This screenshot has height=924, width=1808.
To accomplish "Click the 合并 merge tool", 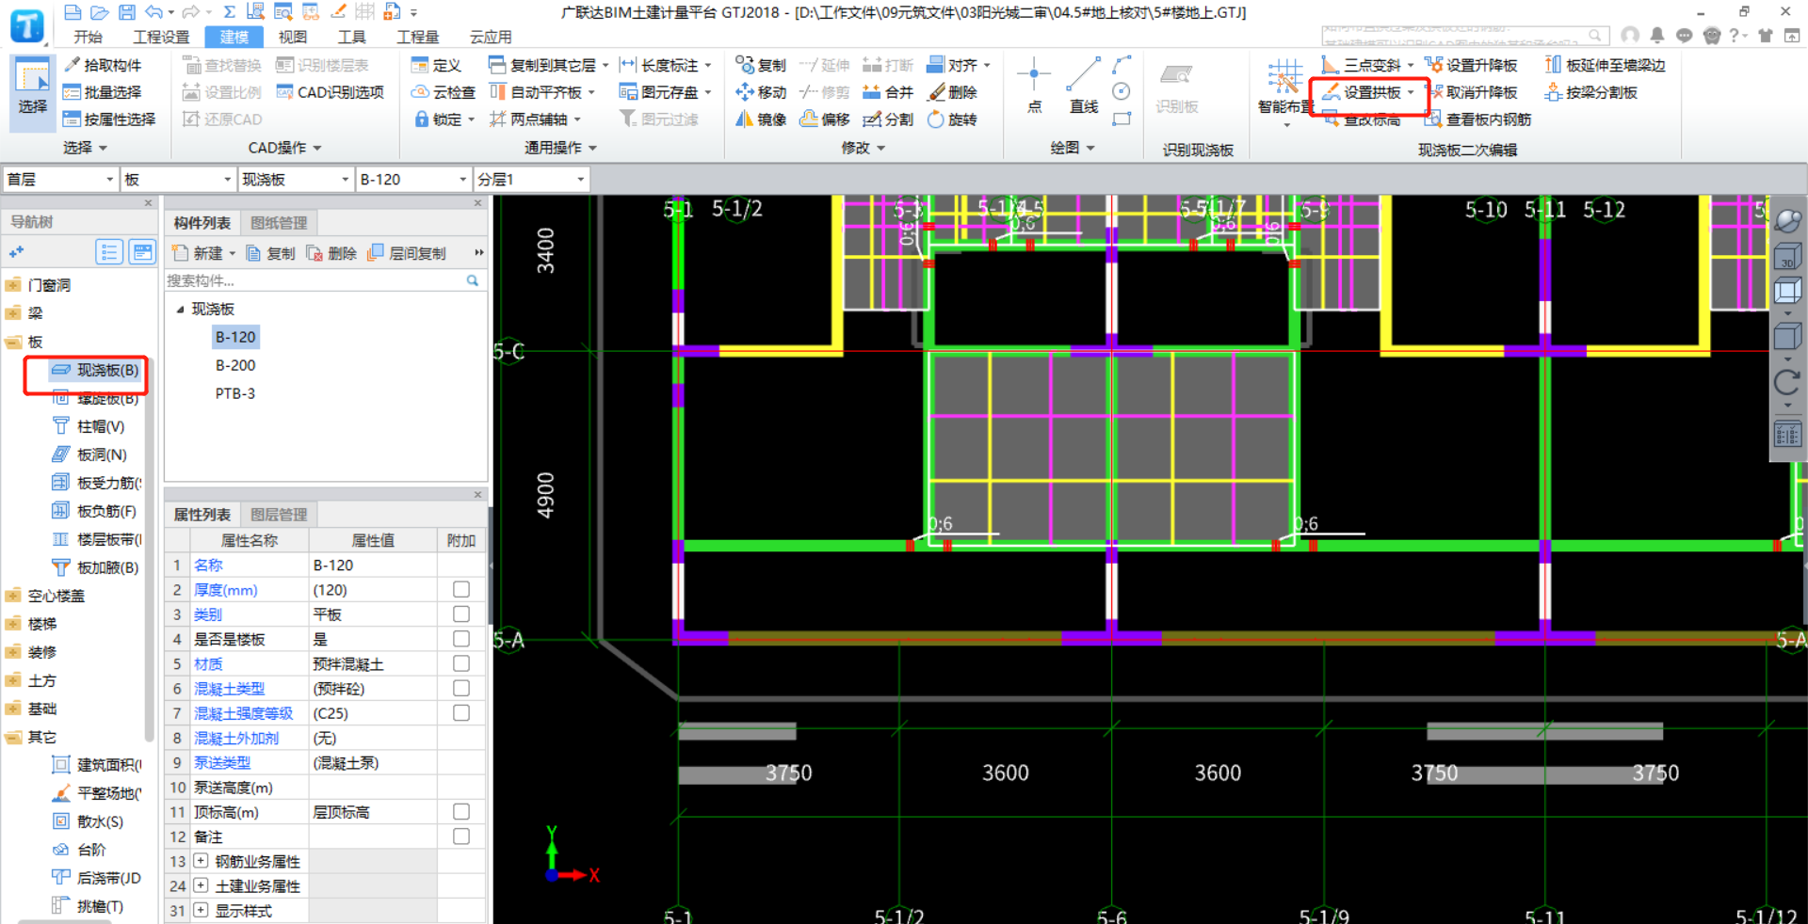I will click(888, 92).
